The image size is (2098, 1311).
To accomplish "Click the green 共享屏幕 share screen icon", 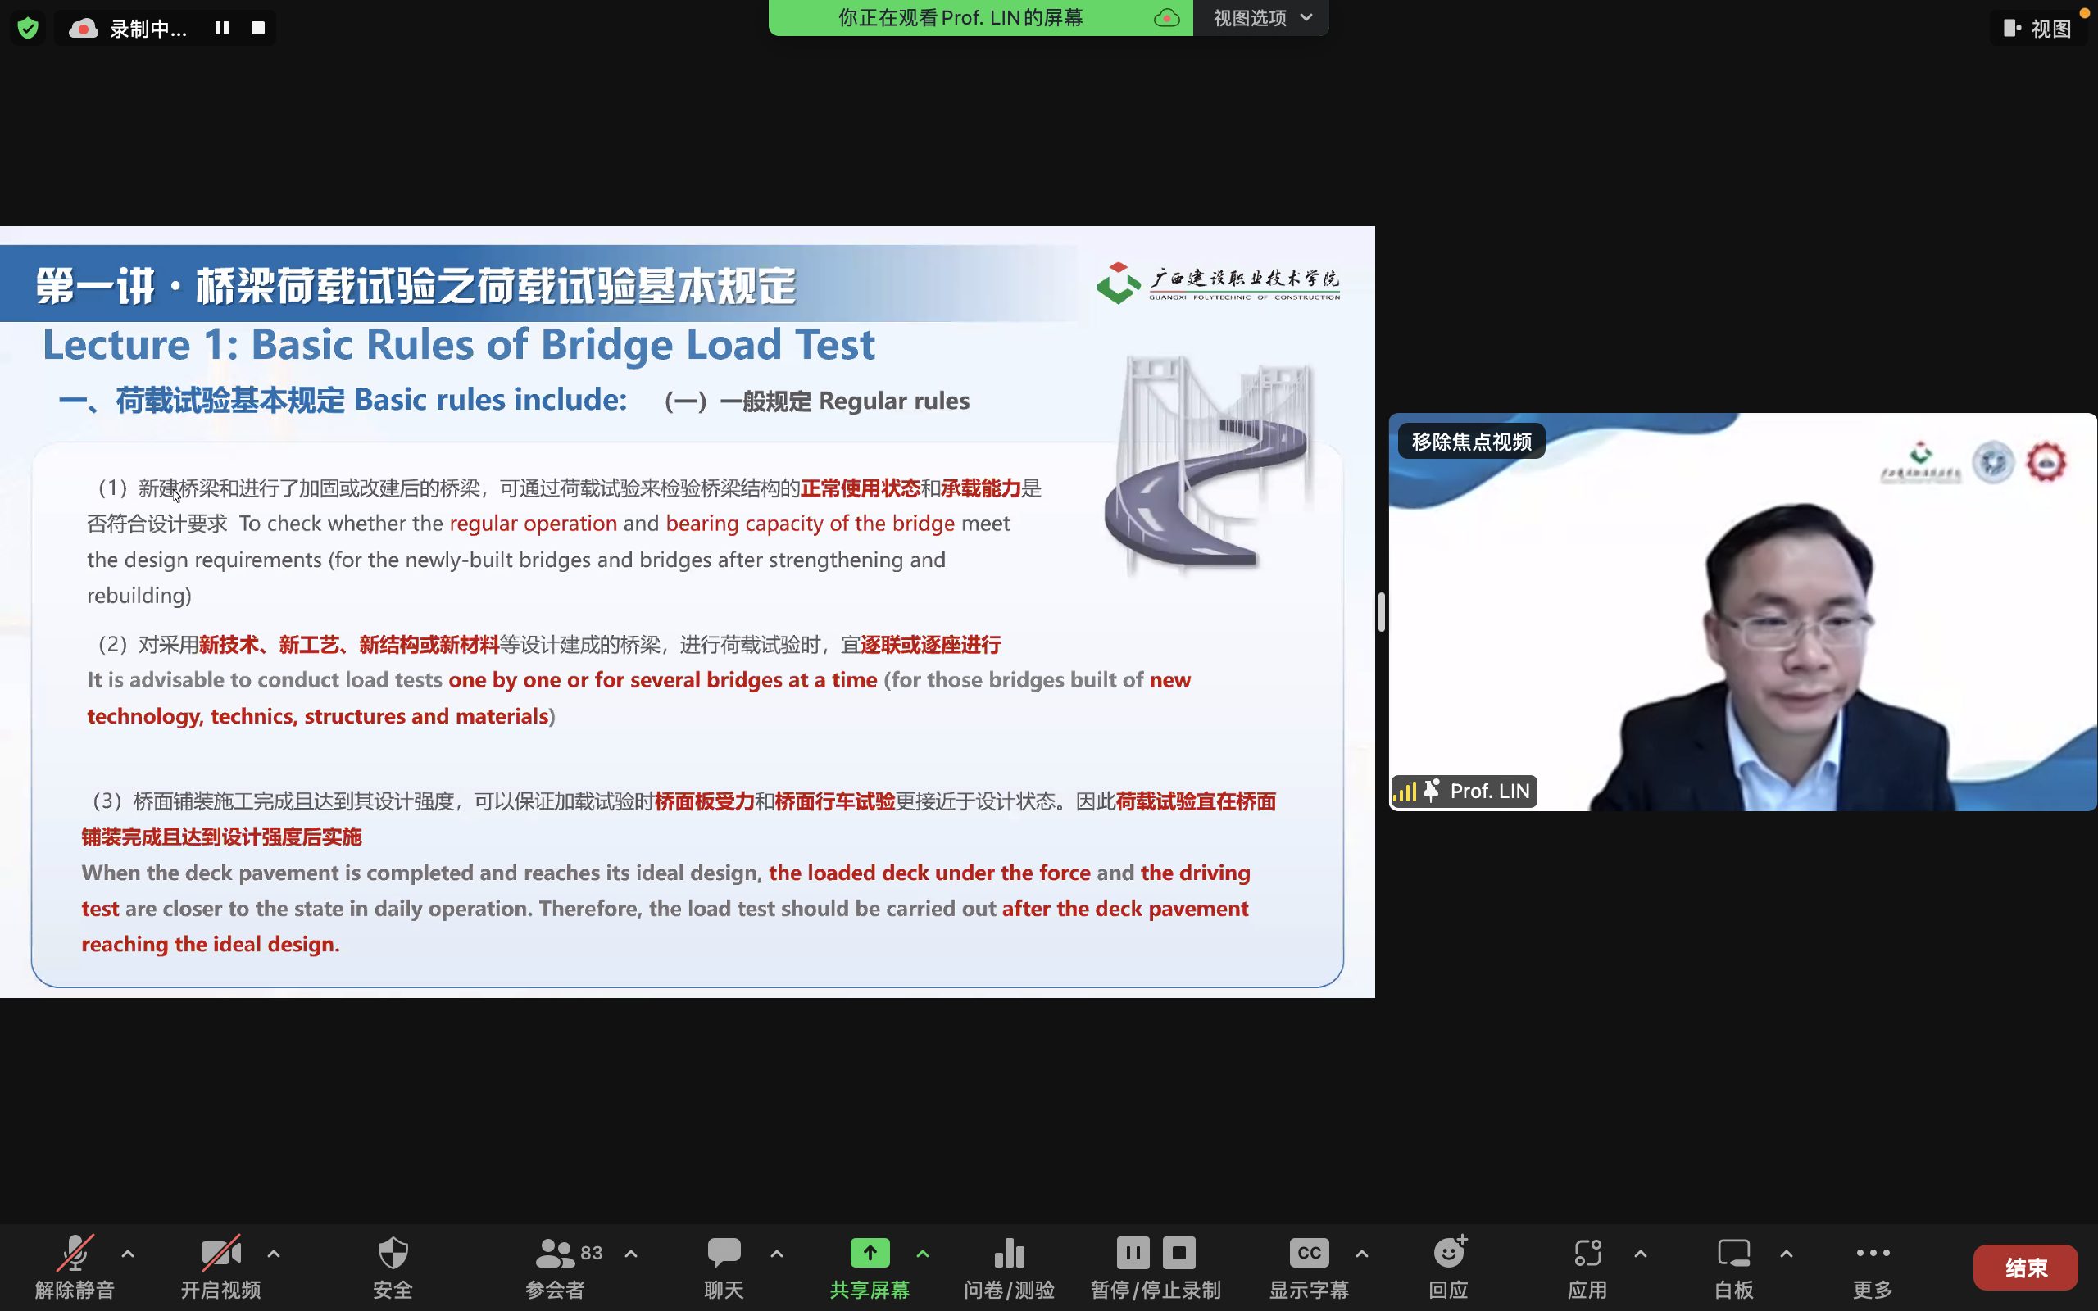I will [x=870, y=1252].
